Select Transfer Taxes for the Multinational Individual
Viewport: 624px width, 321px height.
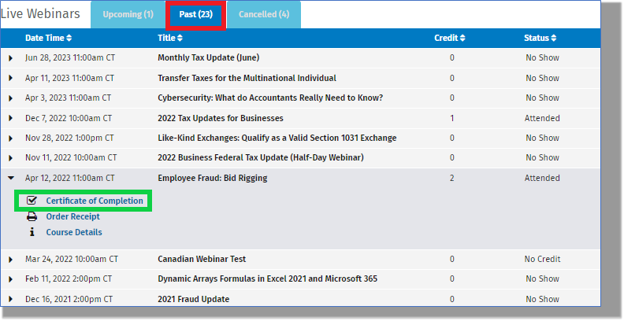tap(247, 78)
